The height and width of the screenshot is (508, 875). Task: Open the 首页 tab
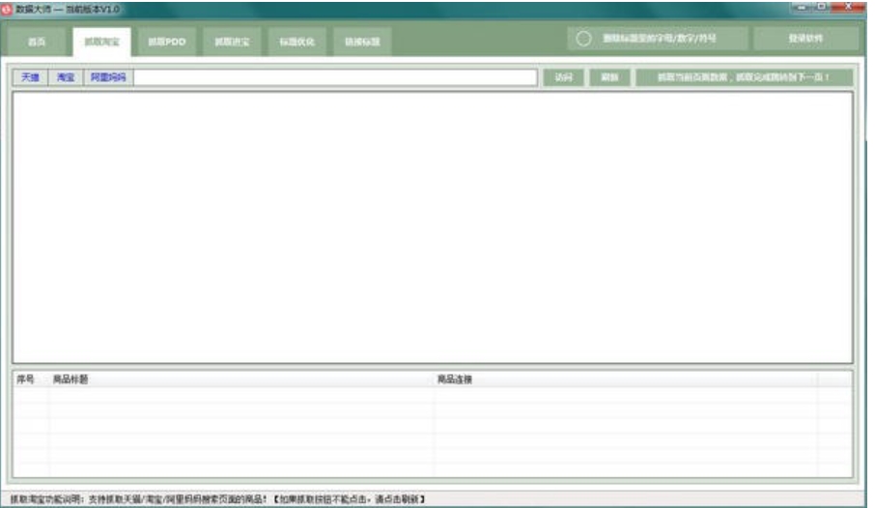pos(37,42)
